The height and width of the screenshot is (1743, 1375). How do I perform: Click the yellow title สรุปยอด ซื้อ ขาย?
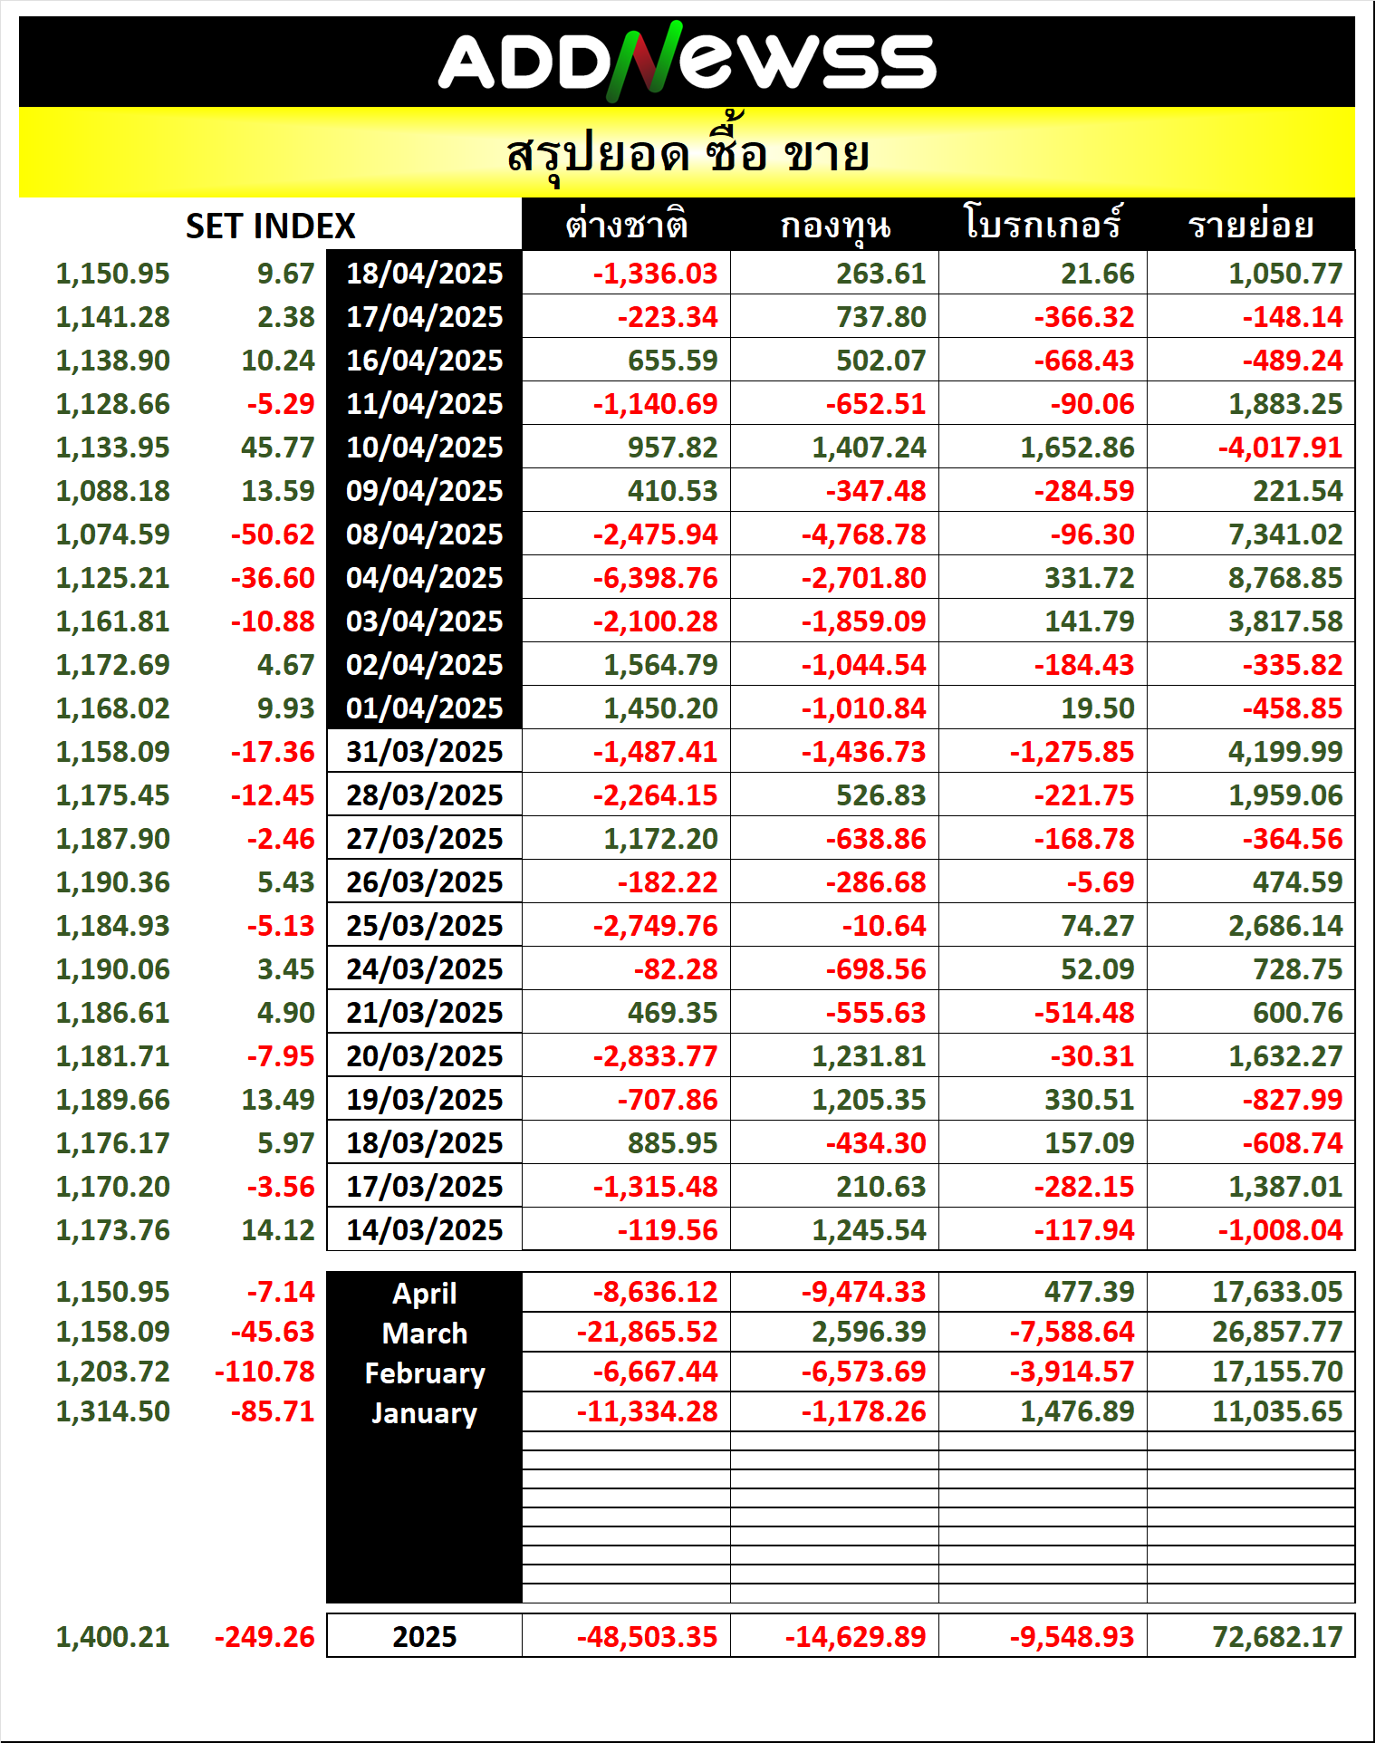(687, 152)
